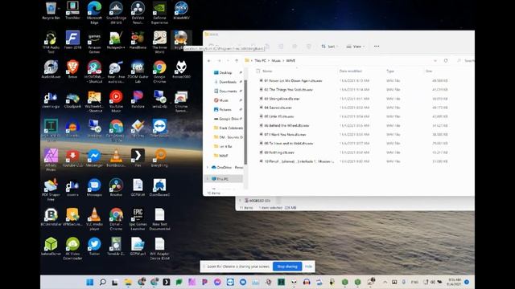Click Stop sharing button
The image size is (515, 289).
(x=287, y=267)
